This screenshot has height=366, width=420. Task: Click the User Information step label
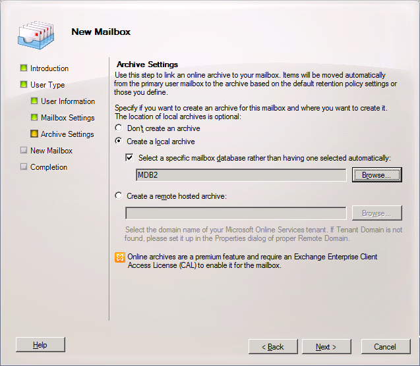coord(68,101)
